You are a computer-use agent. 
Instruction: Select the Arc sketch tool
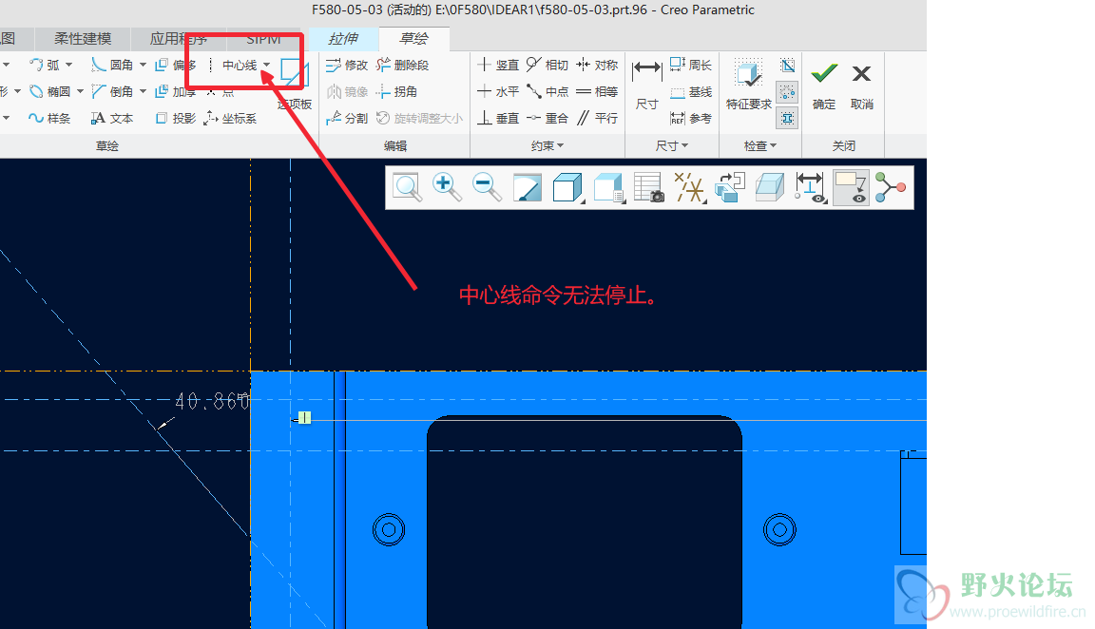tap(45, 65)
